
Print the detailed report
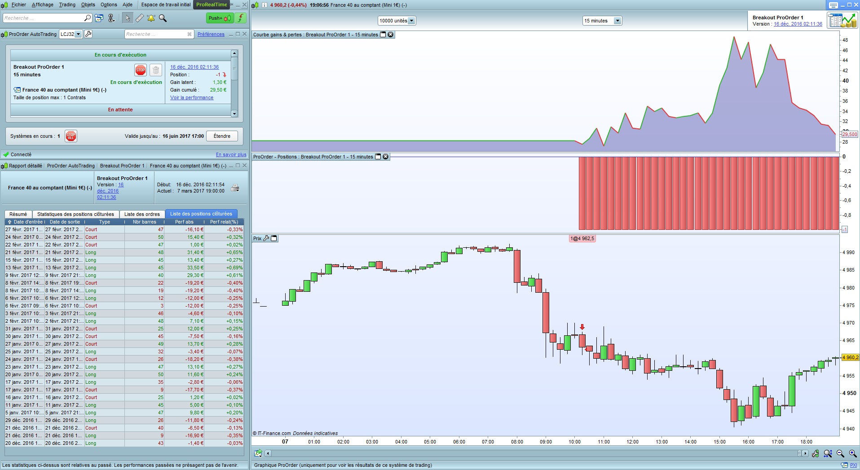click(235, 188)
